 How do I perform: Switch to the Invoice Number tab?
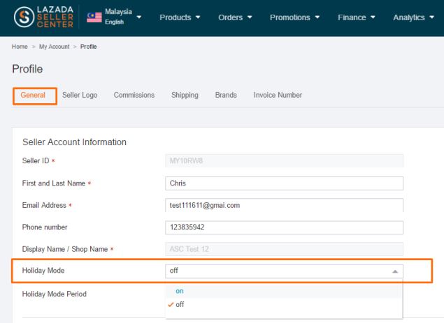pyautogui.click(x=278, y=95)
